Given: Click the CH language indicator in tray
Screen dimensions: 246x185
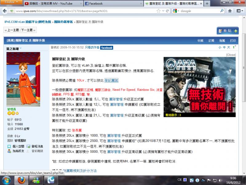Looking at the screenshot, I should tap(179, 180).
